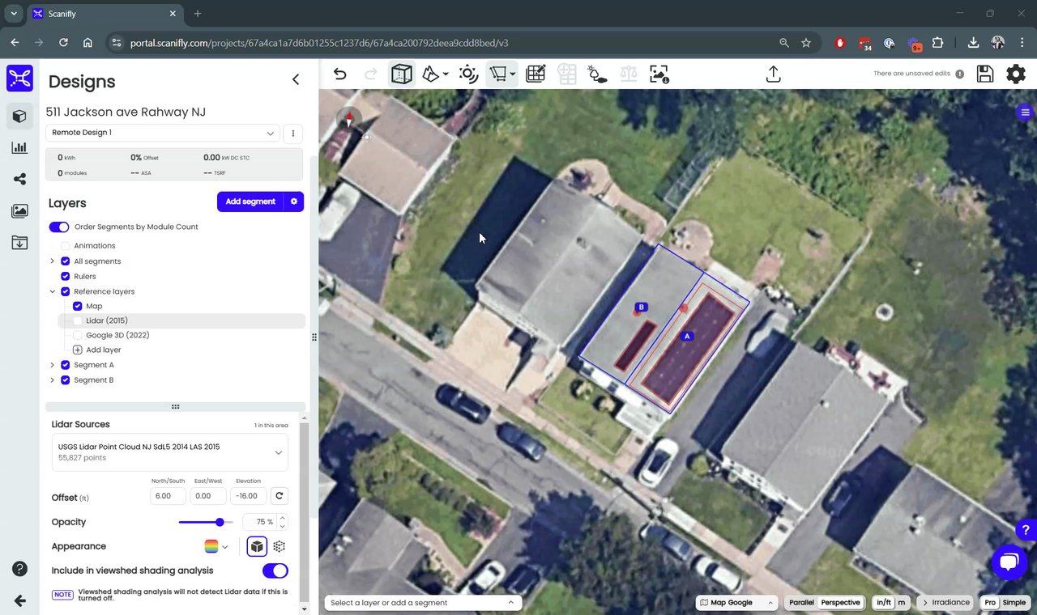Click the Add segment button

pos(250,201)
